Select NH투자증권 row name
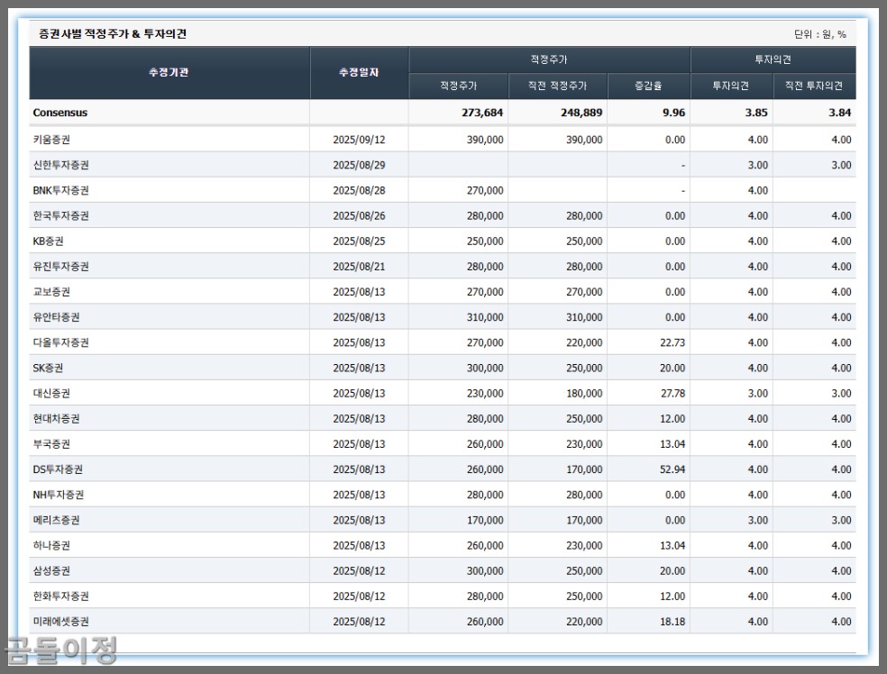This screenshot has width=887, height=674. [x=59, y=495]
